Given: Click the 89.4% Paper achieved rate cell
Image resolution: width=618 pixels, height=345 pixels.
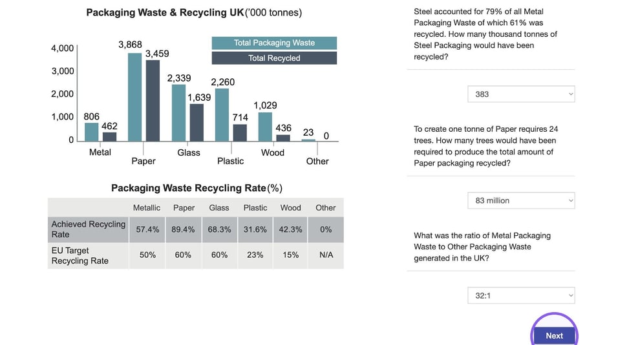Looking at the screenshot, I should click(x=184, y=229).
